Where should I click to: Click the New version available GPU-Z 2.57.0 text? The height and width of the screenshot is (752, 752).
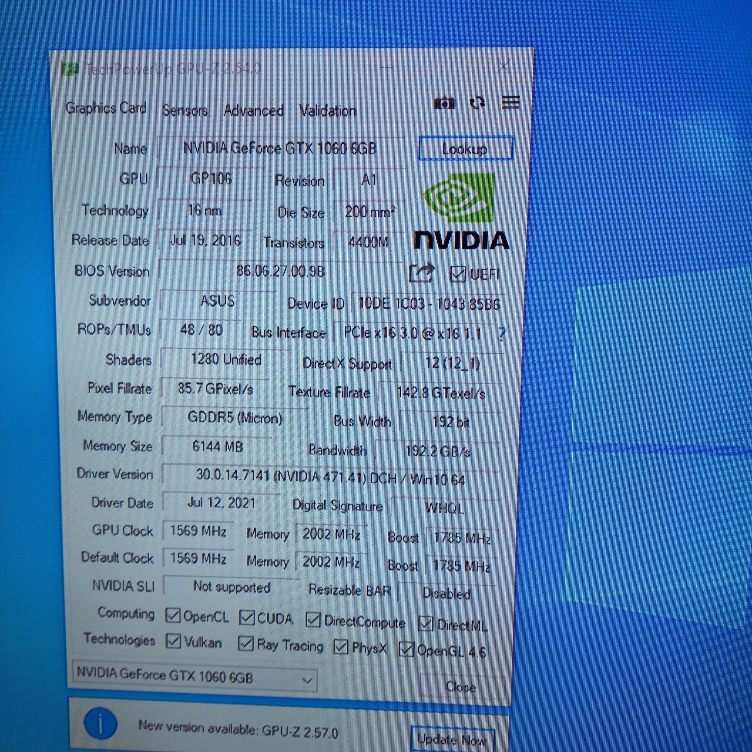238,729
